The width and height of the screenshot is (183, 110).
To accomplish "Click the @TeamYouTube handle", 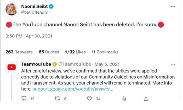I will click(75, 64).
